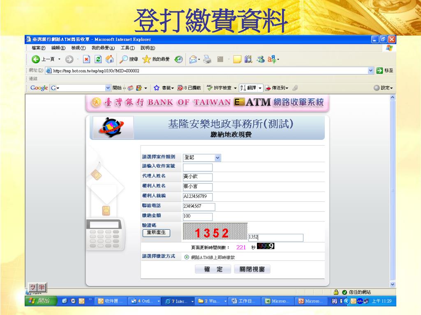Click the agent name field 黃小欽
Image resolution: width=421 pixels, height=315 pixels.
(x=198, y=177)
